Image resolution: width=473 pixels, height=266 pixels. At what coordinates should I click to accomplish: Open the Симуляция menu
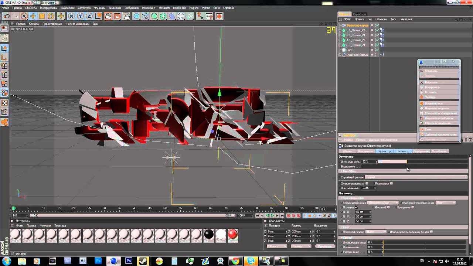[132, 8]
